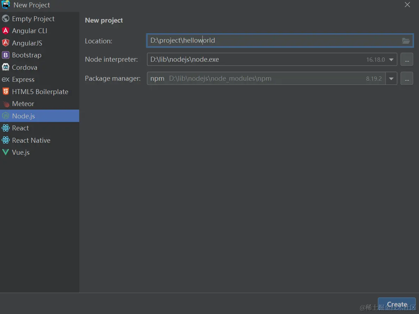Screen dimensions: 419x314
Task: Click the Node version 16.18.0 text
Action: 375,60
